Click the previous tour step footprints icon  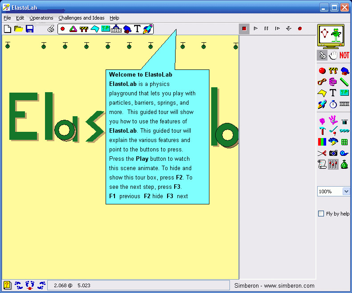click(x=19, y=285)
